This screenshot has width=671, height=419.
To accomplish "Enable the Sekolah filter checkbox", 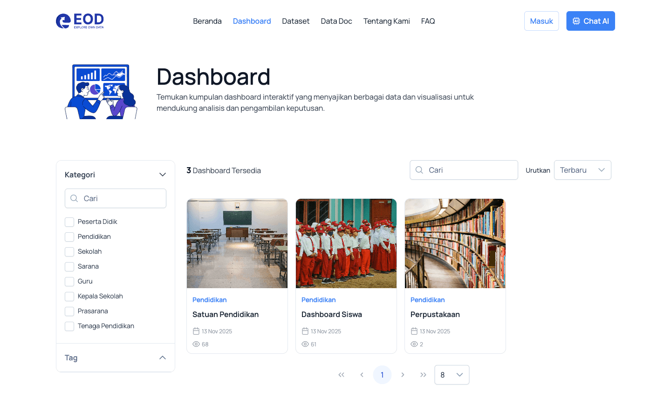I will pyautogui.click(x=69, y=252).
